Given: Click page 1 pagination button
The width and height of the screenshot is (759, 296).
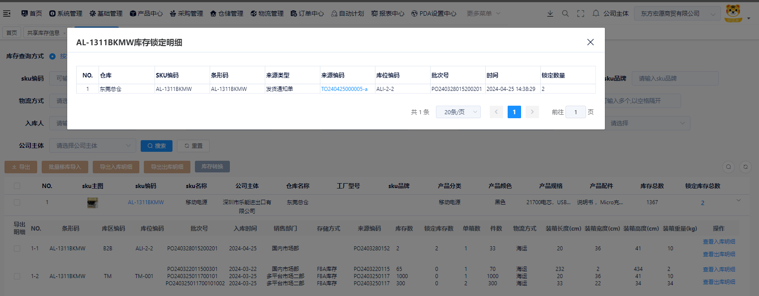Looking at the screenshot, I should pyautogui.click(x=514, y=112).
